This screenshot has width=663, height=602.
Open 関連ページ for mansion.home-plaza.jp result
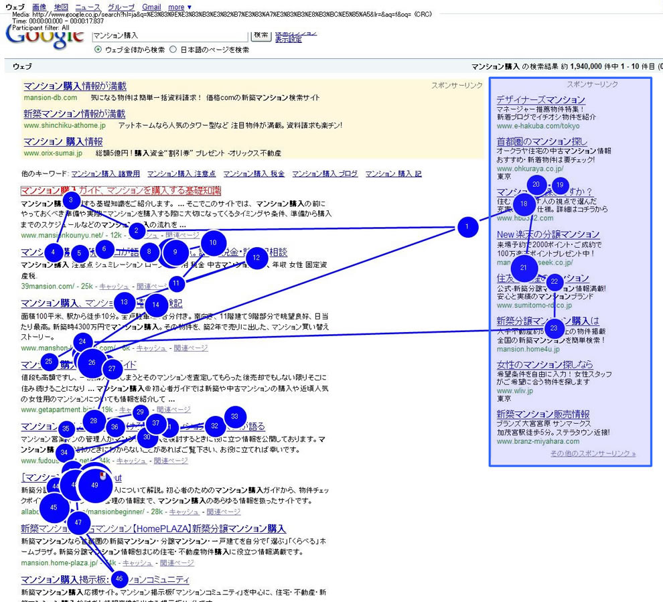tap(177, 563)
